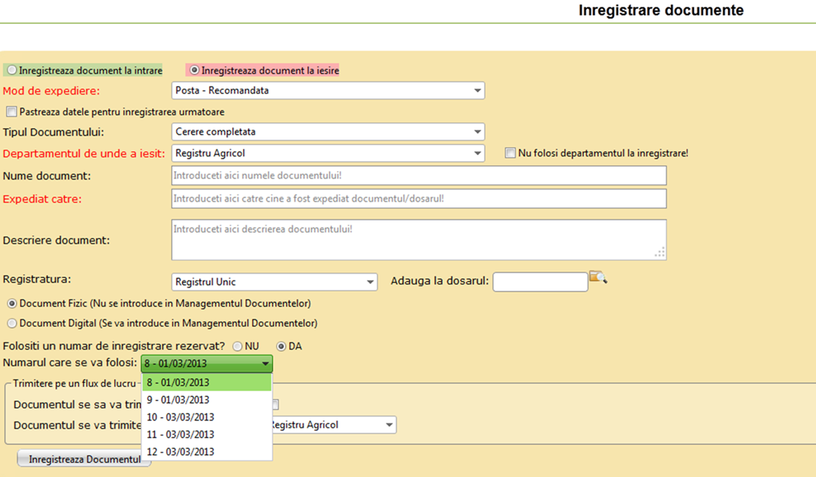Open the 'Mod de expediere' dropdown
Screen dimensions: 816x477
coord(328,91)
